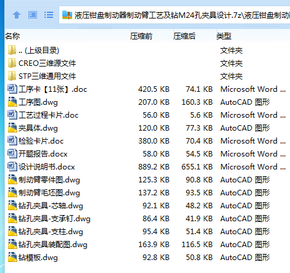Click the .. (上级目录) parent directory label
Screen dimensions: 290x273
[x=39, y=51]
